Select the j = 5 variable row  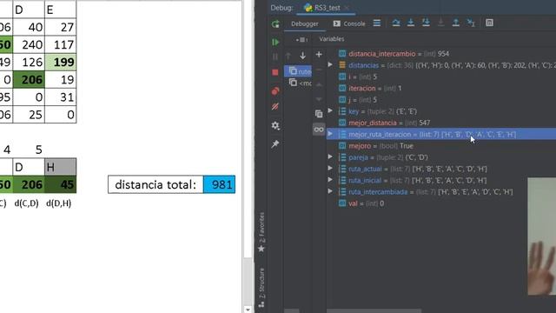pyautogui.click(x=440, y=100)
